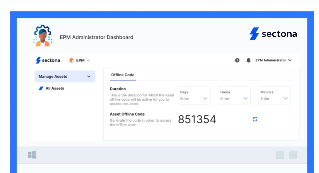Collapse the Manage Assets section

[89, 77]
